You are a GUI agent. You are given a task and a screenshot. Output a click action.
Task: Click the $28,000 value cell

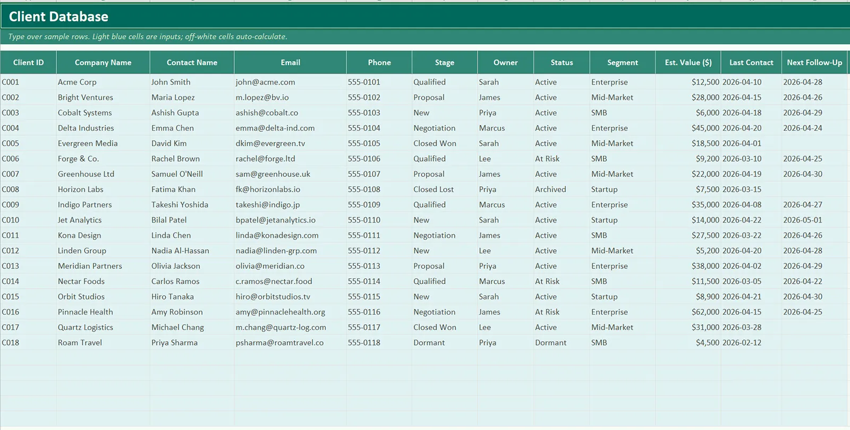(x=688, y=97)
